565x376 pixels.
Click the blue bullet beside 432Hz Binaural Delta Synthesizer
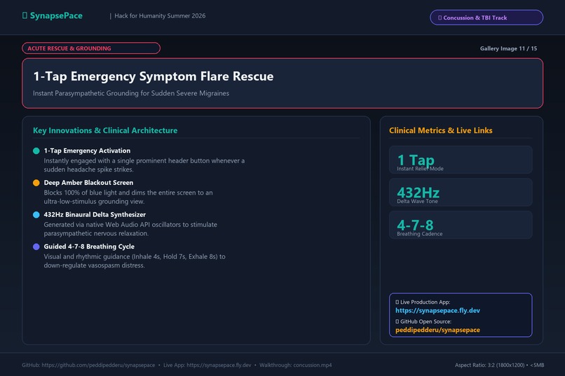36,215
